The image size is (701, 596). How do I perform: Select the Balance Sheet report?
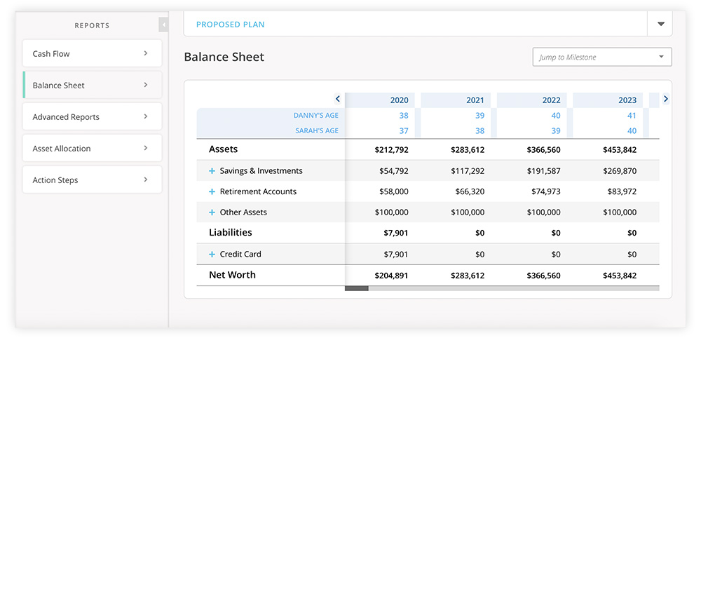coord(92,85)
